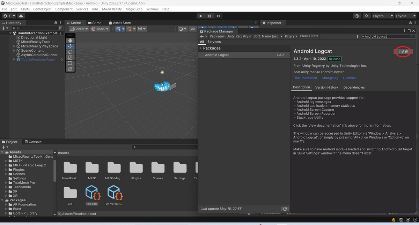
Task: Select Directional Light in Hierarchy
Action: 34,37
